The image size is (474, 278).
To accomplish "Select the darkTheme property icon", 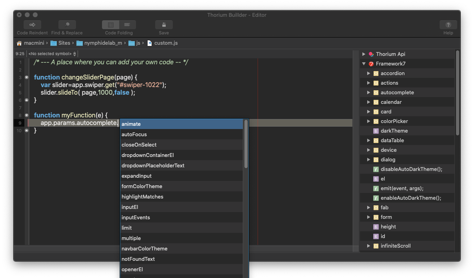I will point(376,131).
